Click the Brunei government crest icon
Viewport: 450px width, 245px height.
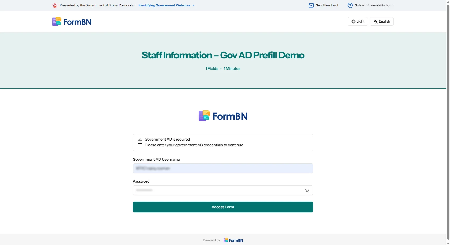[55, 5]
